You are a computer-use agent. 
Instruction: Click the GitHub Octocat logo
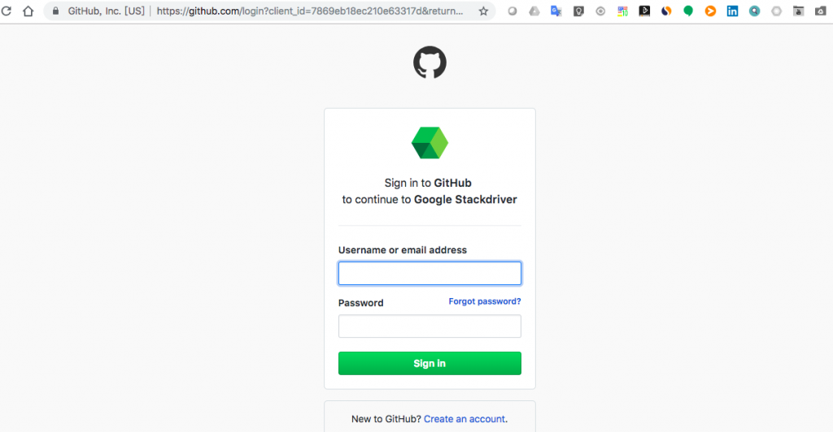pyautogui.click(x=430, y=63)
